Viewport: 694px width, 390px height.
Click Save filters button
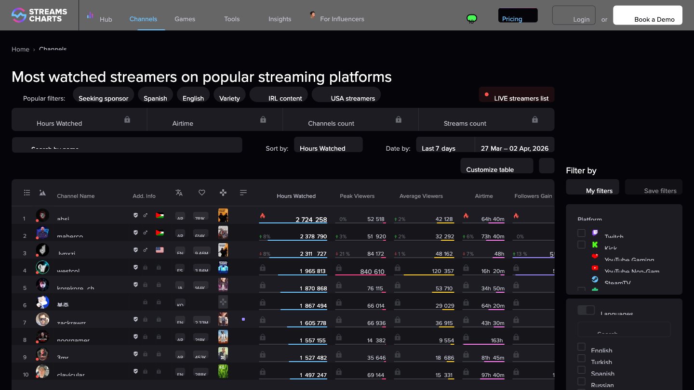654,187
